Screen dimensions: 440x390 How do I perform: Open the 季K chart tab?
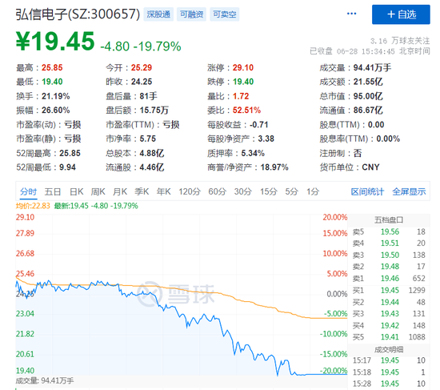coord(142,191)
